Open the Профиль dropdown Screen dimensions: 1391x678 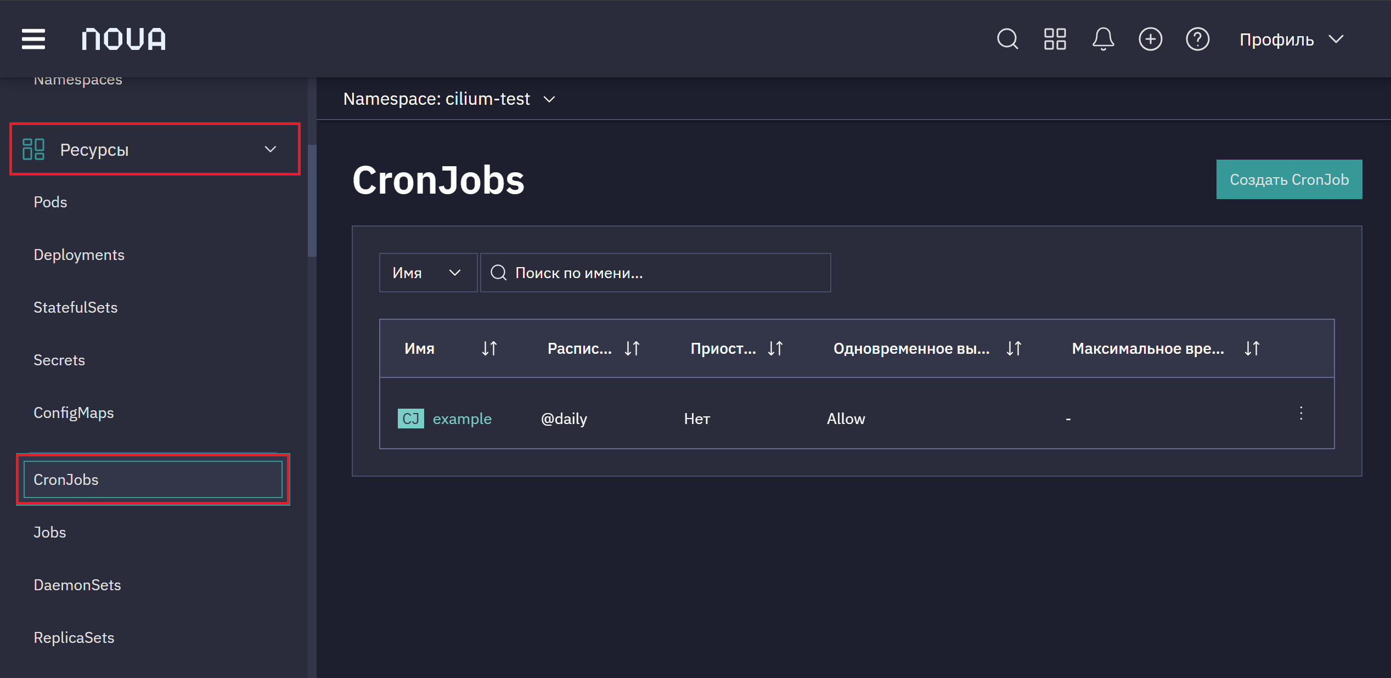1292,39
